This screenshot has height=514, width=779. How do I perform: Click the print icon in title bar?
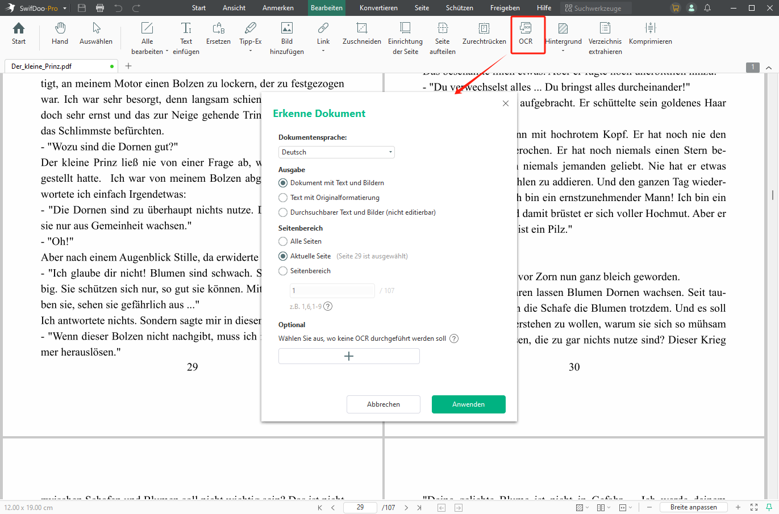tap(100, 8)
